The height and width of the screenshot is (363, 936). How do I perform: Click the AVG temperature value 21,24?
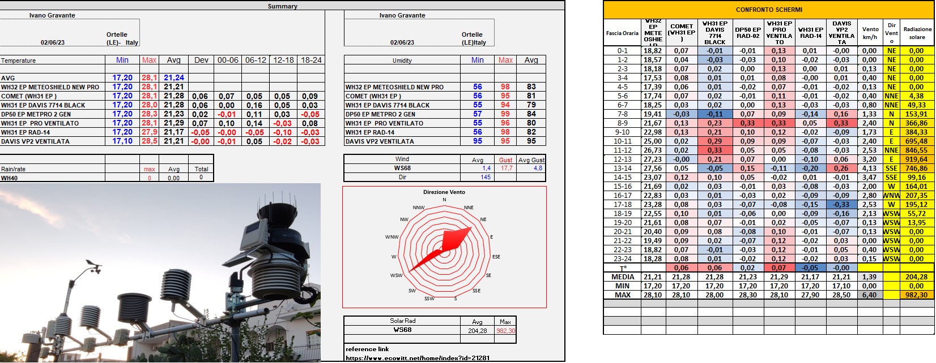[x=173, y=78]
